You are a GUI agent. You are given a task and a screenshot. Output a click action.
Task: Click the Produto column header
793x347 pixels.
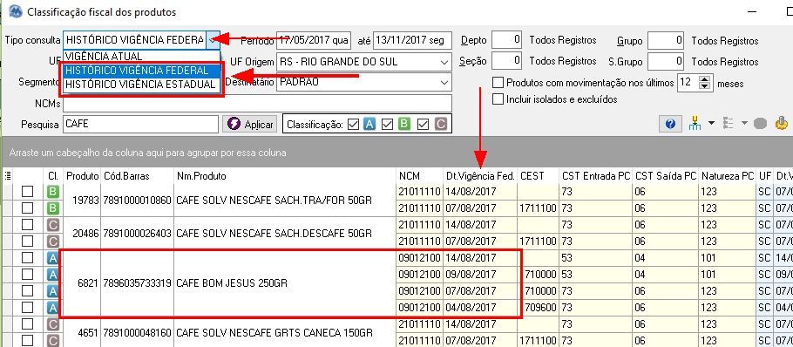[x=82, y=176]
